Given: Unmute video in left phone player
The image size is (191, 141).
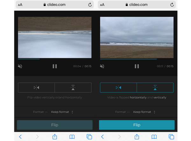Looking at the screenshot, I should pos(20,66).
